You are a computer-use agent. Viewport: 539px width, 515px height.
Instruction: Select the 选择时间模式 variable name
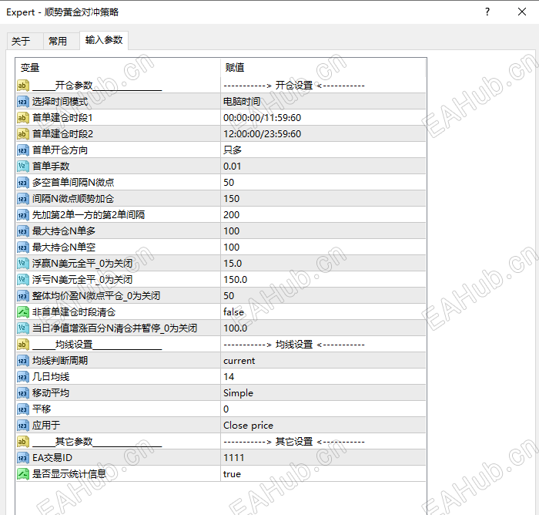(60, 102)
